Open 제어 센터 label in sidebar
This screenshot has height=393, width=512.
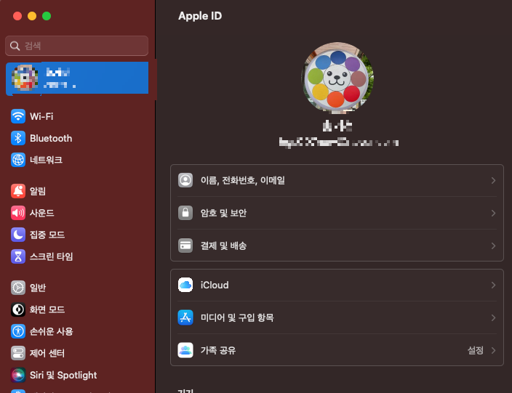click(x=47, y=353)
